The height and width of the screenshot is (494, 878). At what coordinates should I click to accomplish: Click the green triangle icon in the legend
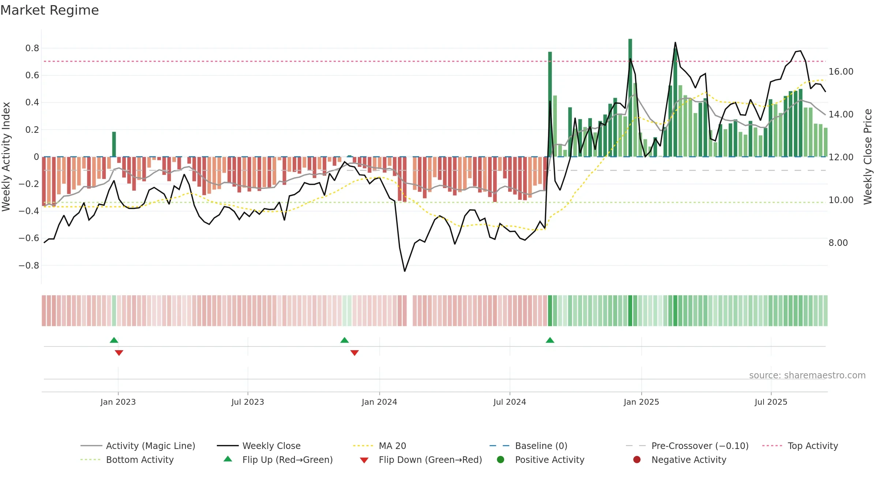pyautogui.click(x=228, y=459)
